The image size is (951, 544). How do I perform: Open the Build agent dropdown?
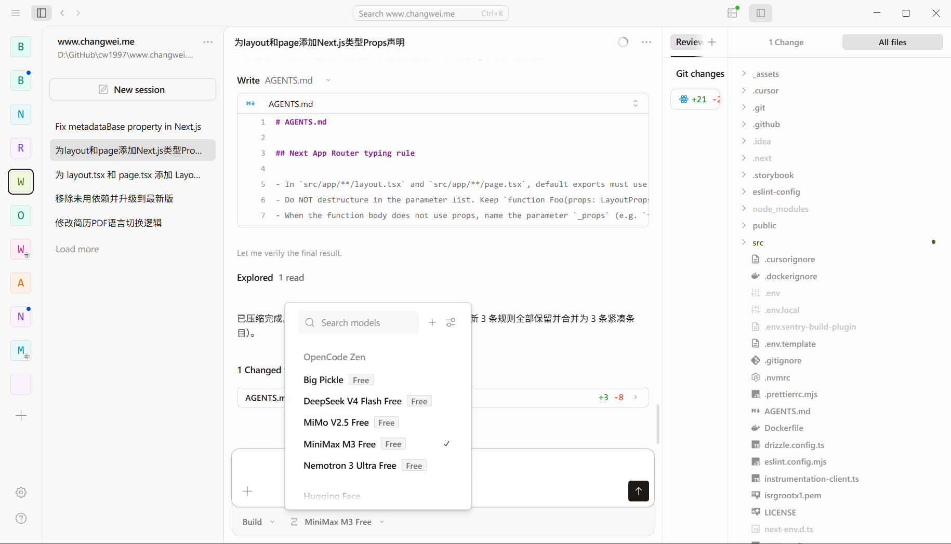pos(258,522)
